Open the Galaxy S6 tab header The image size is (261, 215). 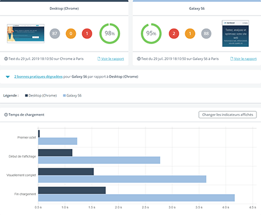197,9
